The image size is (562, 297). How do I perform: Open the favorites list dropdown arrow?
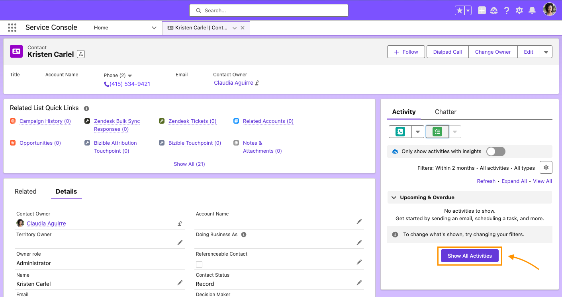pyautogui.click(x=468, y=11)
